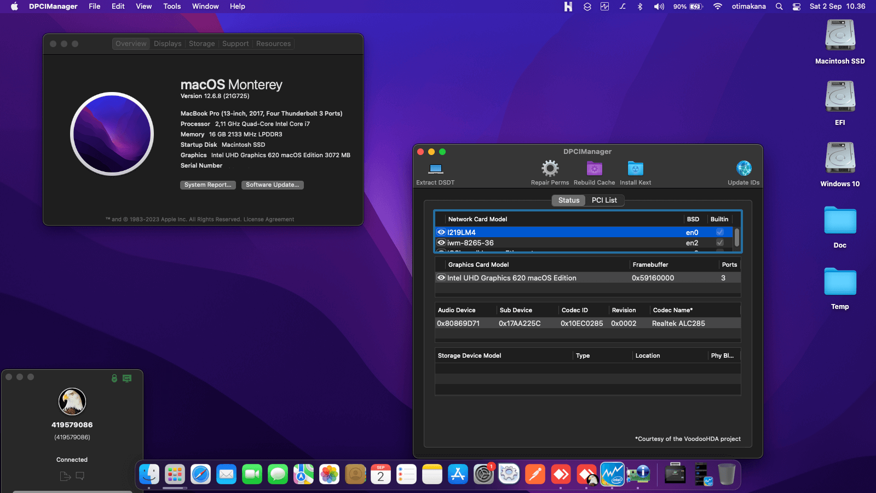Open Calendar showing Sep 2 in dock
The width and height of the screenshot is (876, 493).
tap(381, 474)
